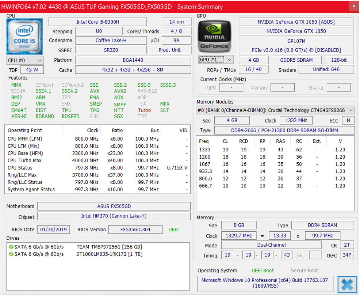Click green check icon beside TEAM TM8PS7256G drive
Screen dimensions: 360x296
pos(11,247)
